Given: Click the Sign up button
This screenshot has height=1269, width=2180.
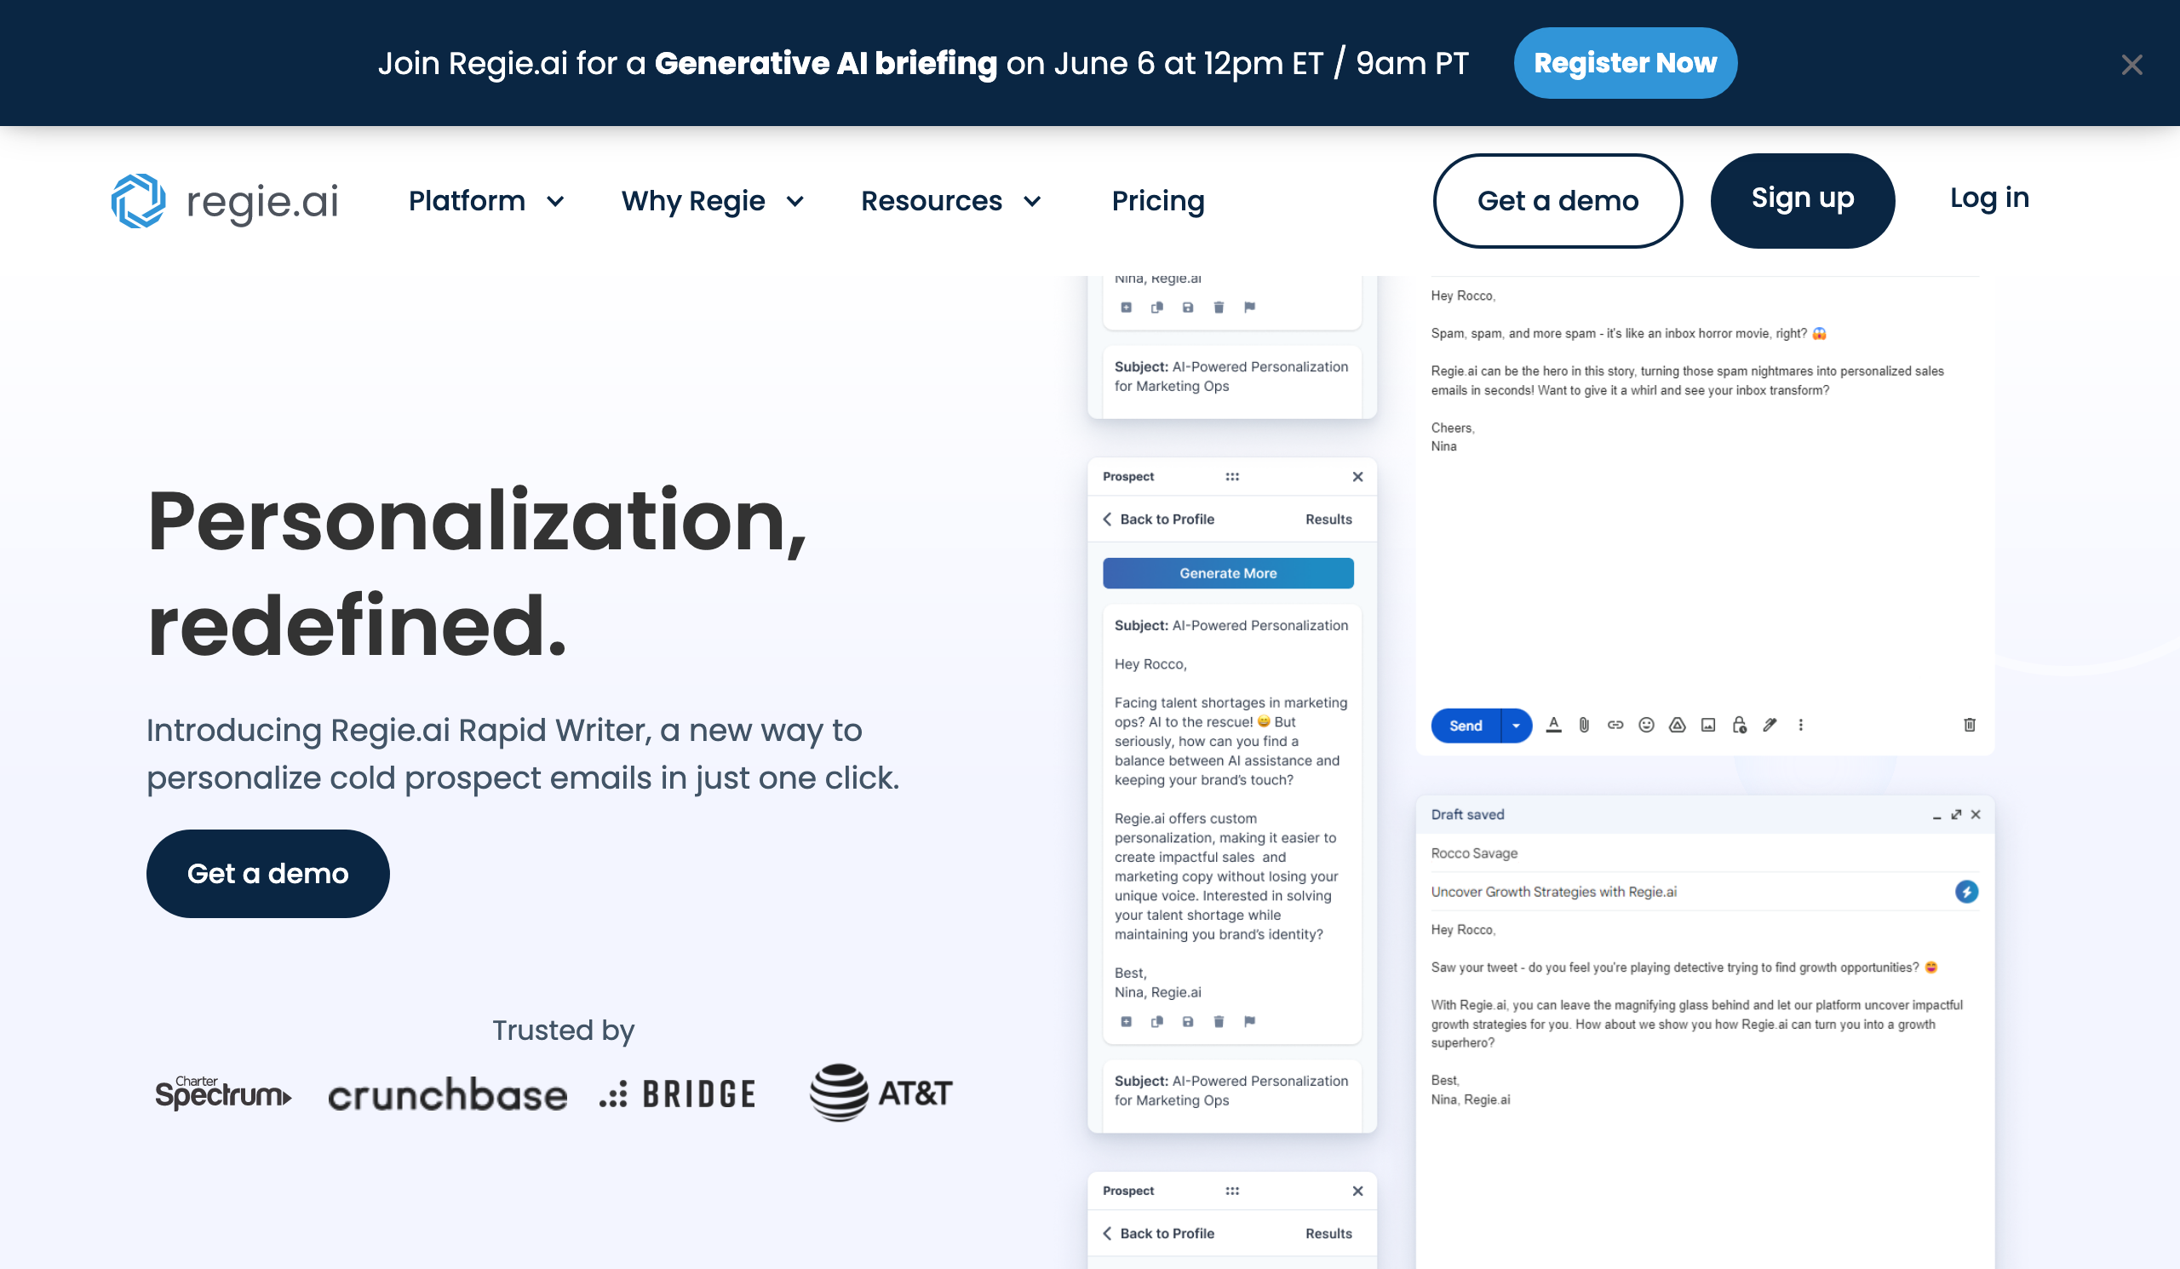Looking at the screenshot, I should pyautogui.click(x=1802, y=201).
